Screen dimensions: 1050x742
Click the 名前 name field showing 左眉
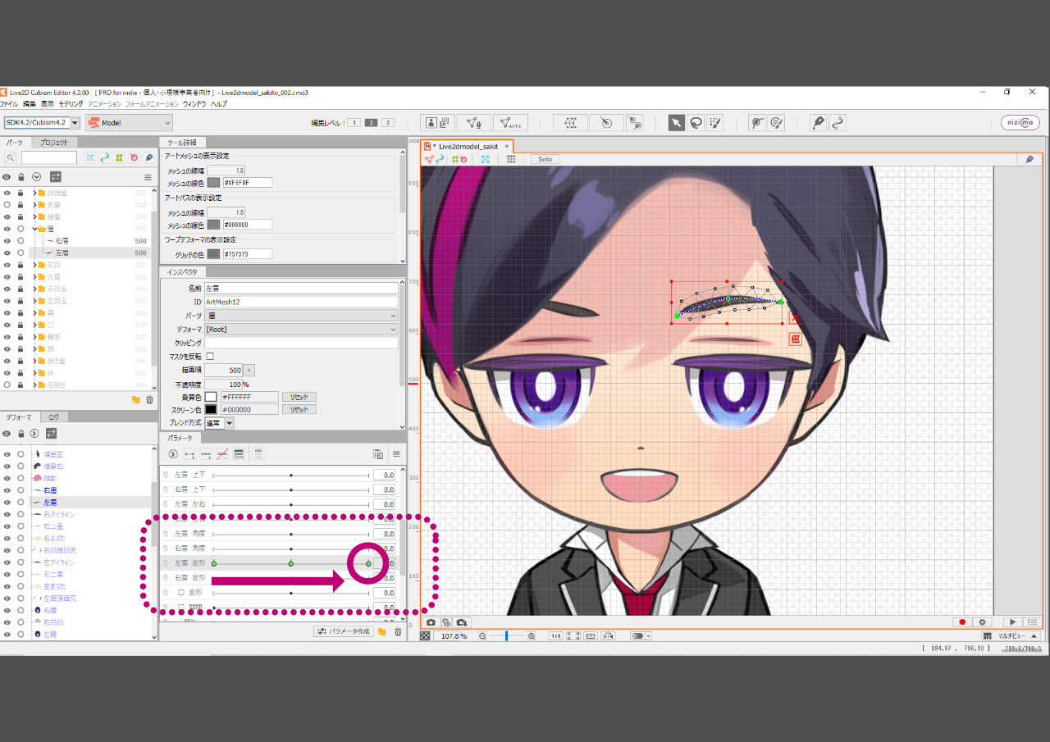coord(301,289)
